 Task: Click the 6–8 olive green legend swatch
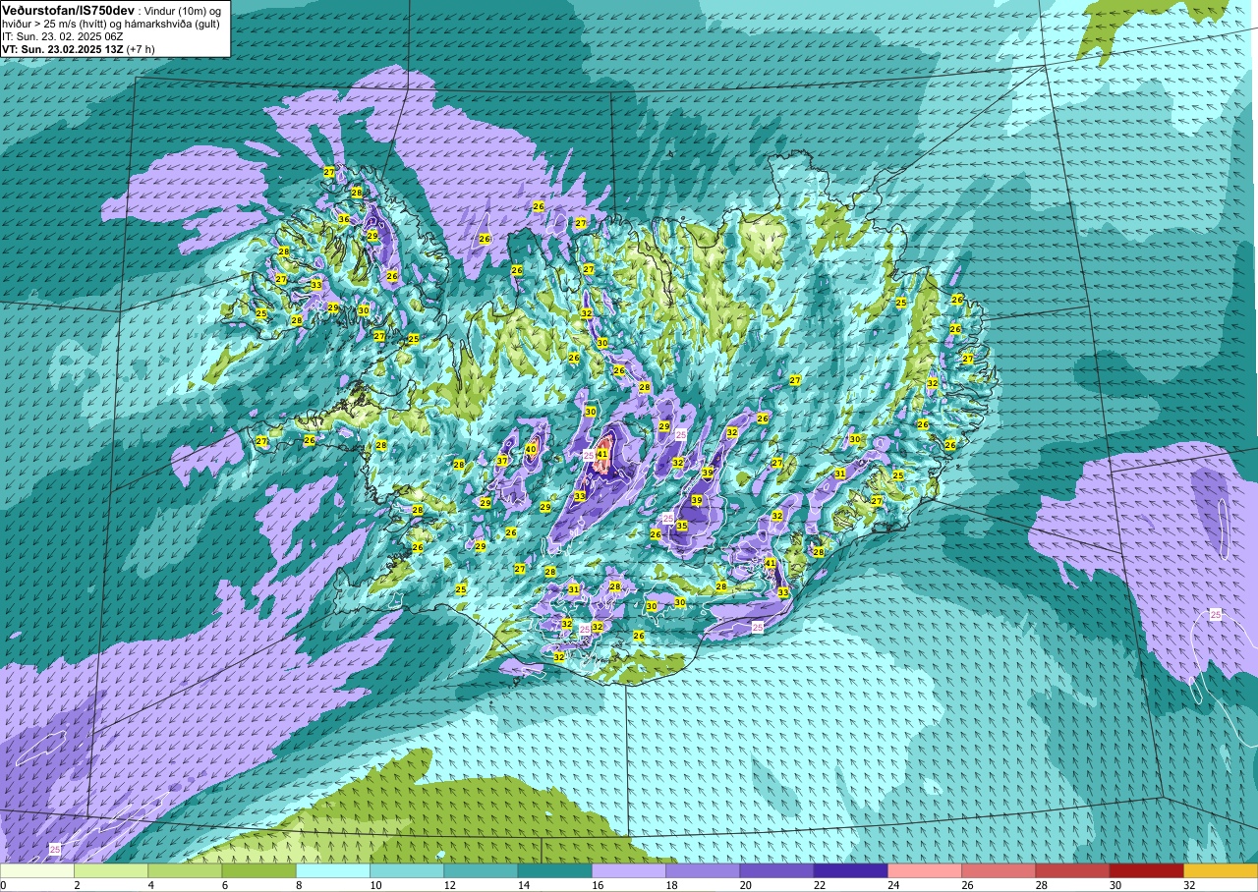pyautogui.click(x=258, y=870)
